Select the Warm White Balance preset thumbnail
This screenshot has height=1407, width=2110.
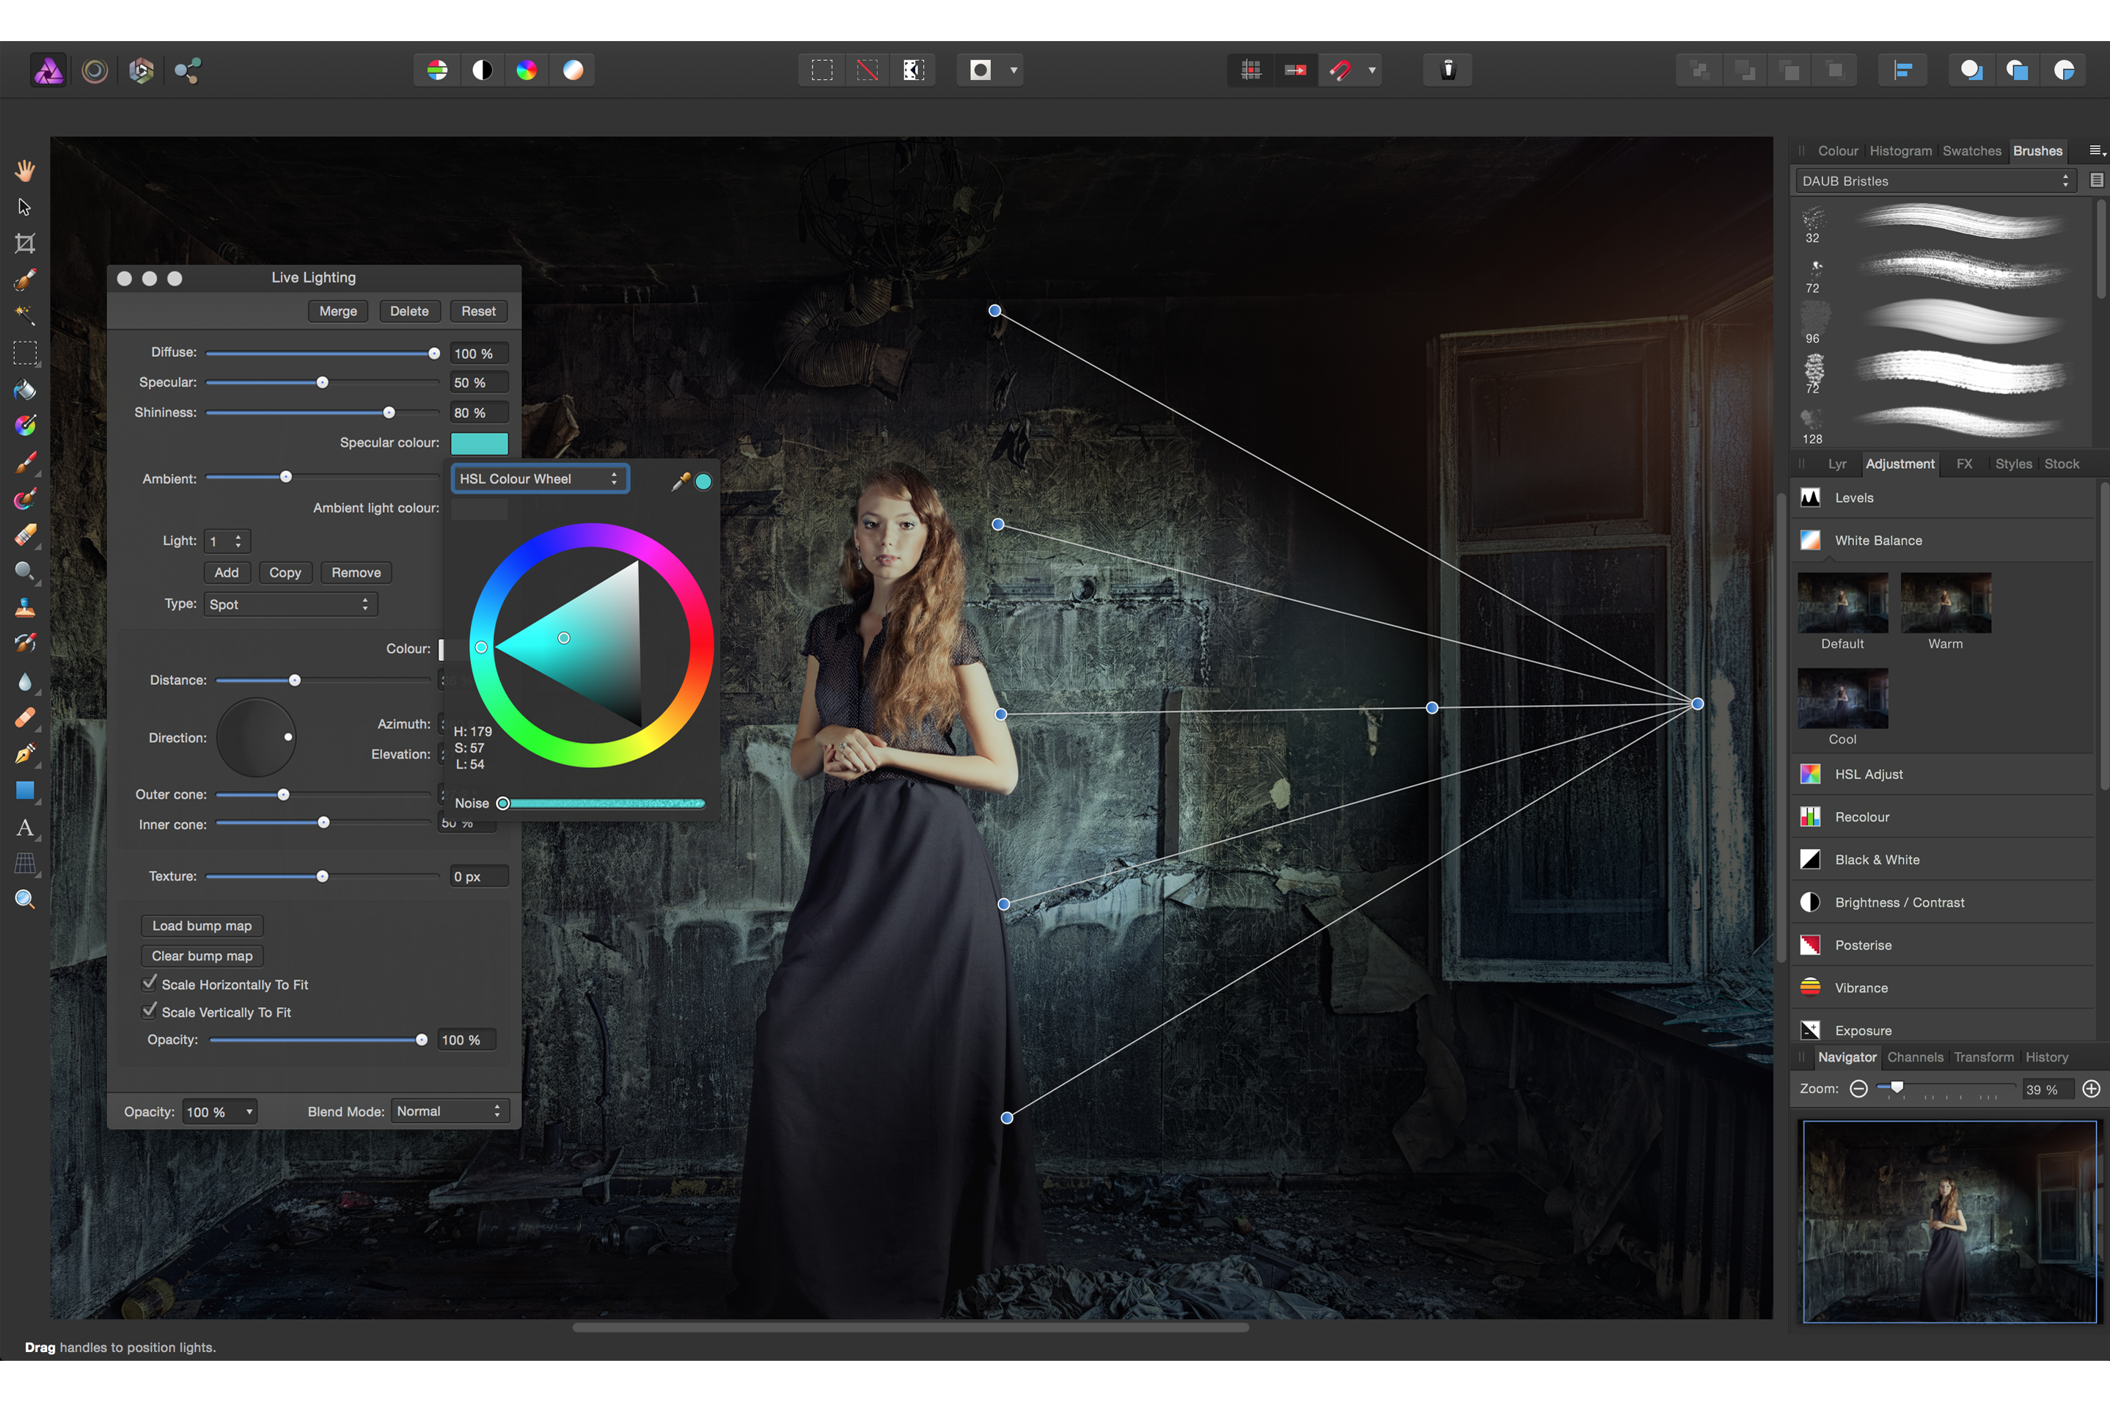click(1945, 603)
